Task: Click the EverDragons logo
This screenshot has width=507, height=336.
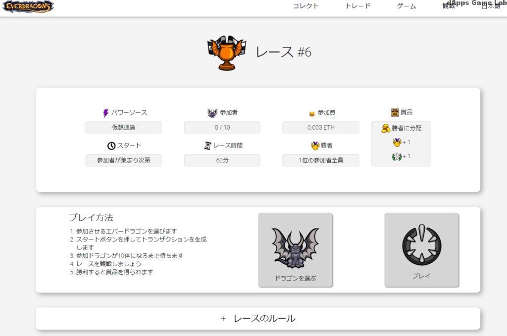Action: click(x=27, y=6)
